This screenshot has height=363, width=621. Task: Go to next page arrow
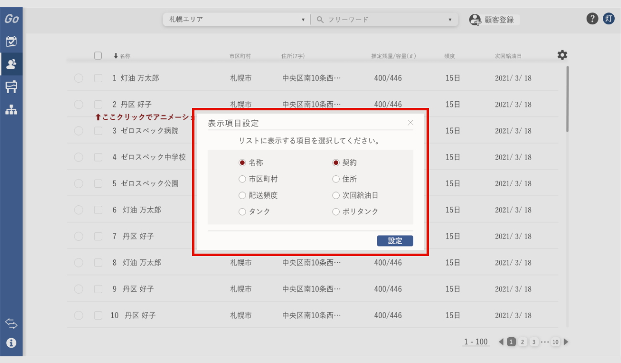566,342
